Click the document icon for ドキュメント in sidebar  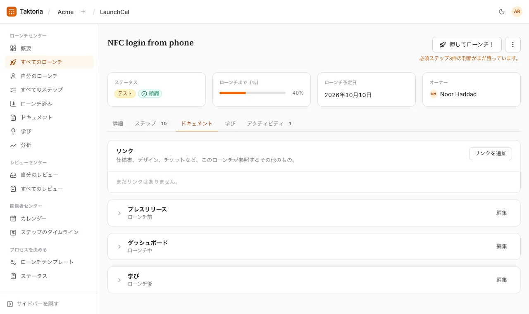click(x=13, y=117)
